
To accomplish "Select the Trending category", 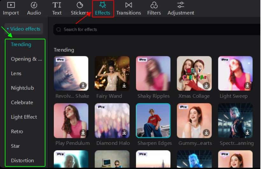I will coord(21,45).
